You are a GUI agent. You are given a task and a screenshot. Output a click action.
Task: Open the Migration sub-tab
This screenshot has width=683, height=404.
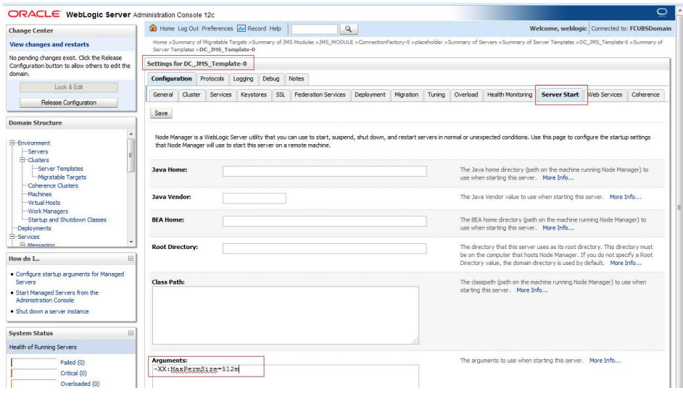407,95
